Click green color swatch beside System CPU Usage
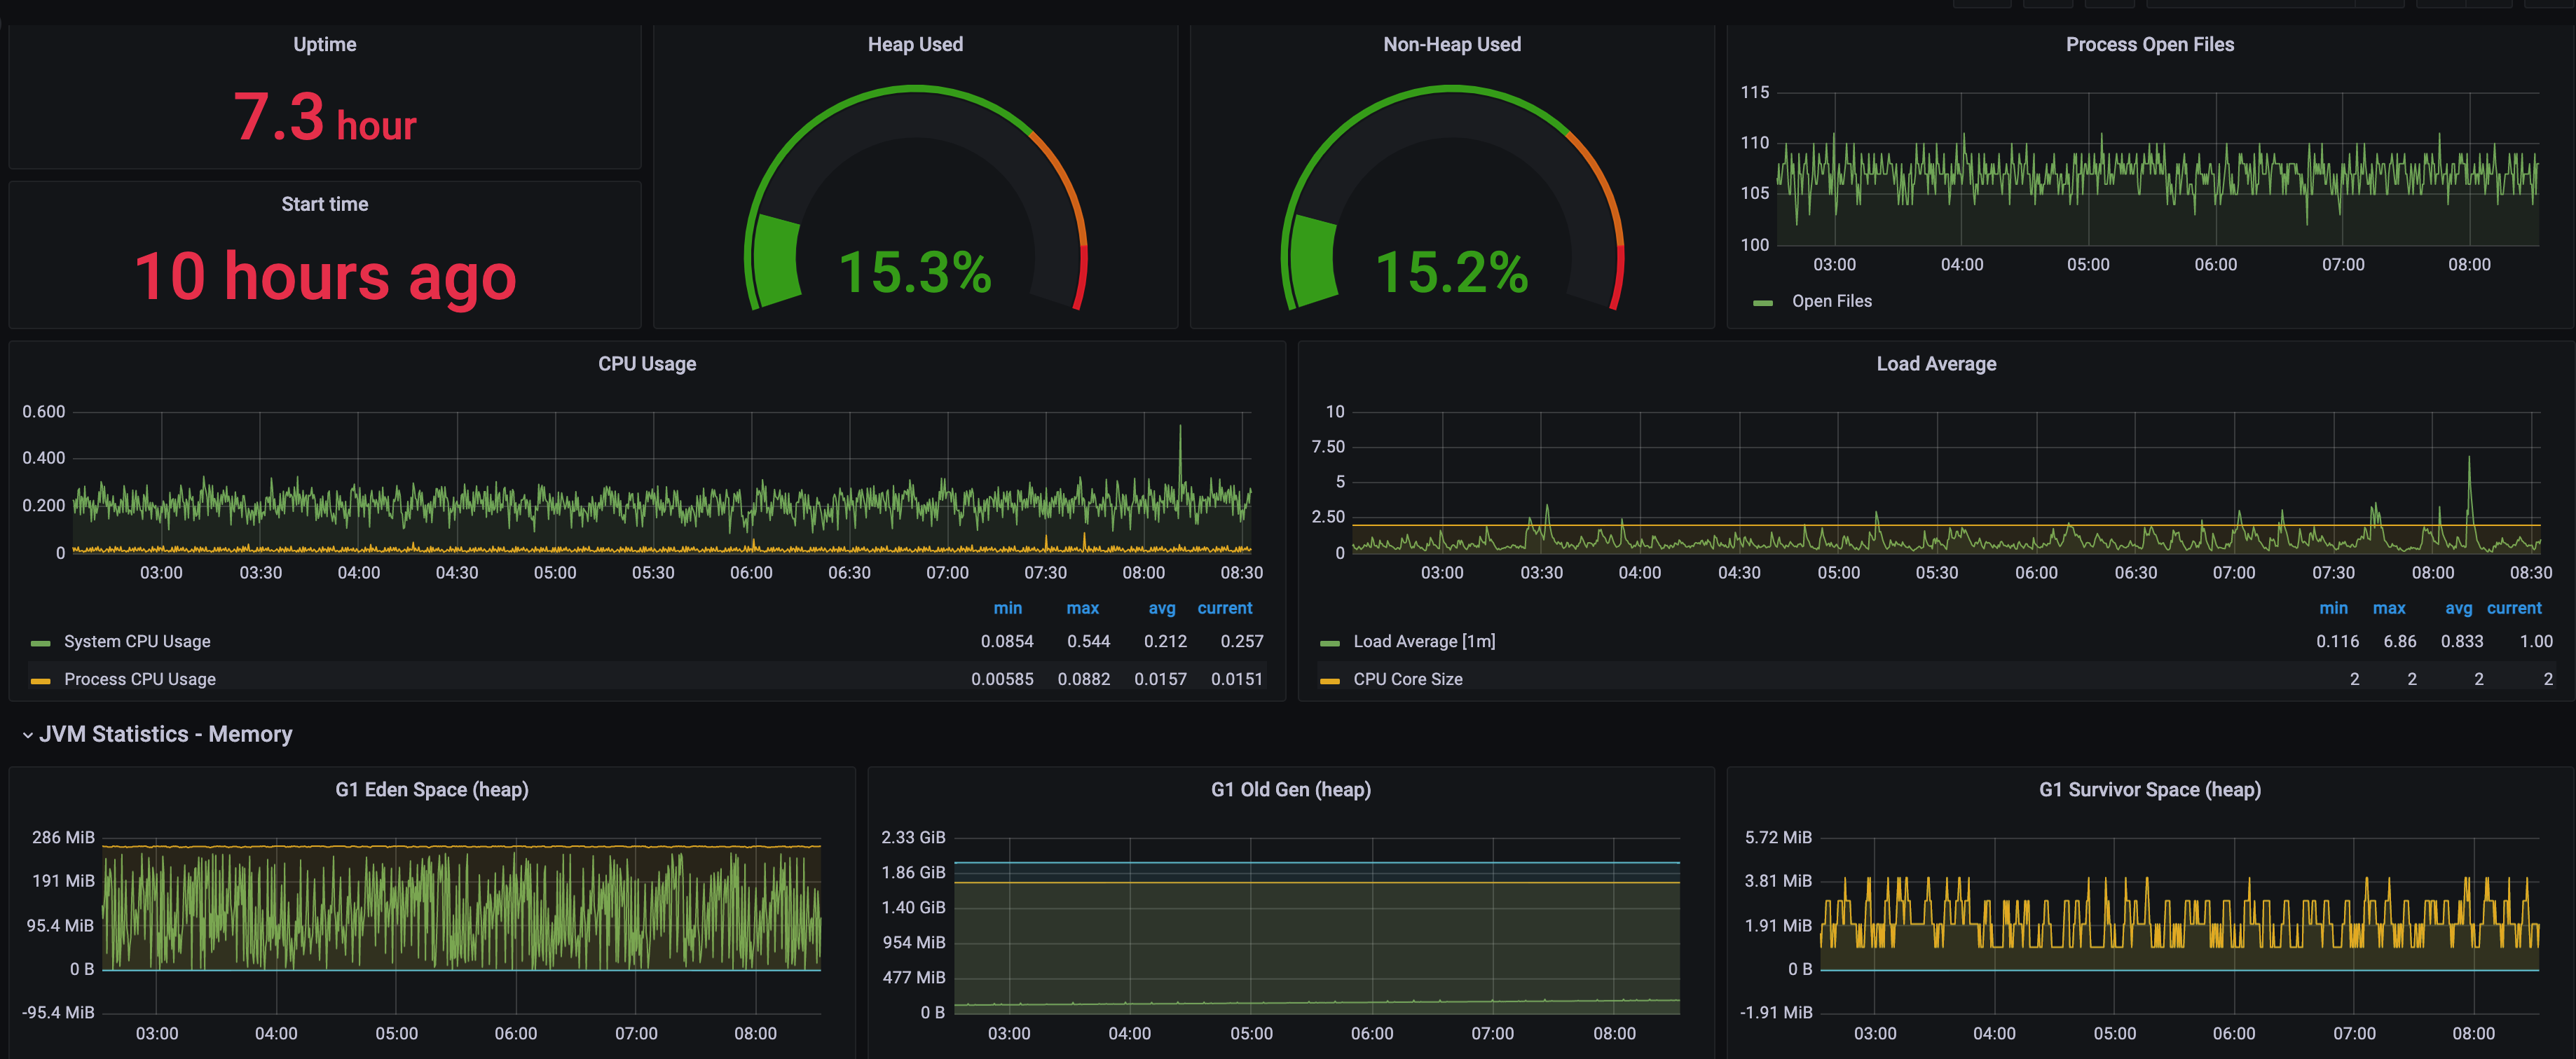This screenshot has width=2576, height=1059. tap(41, 642)
